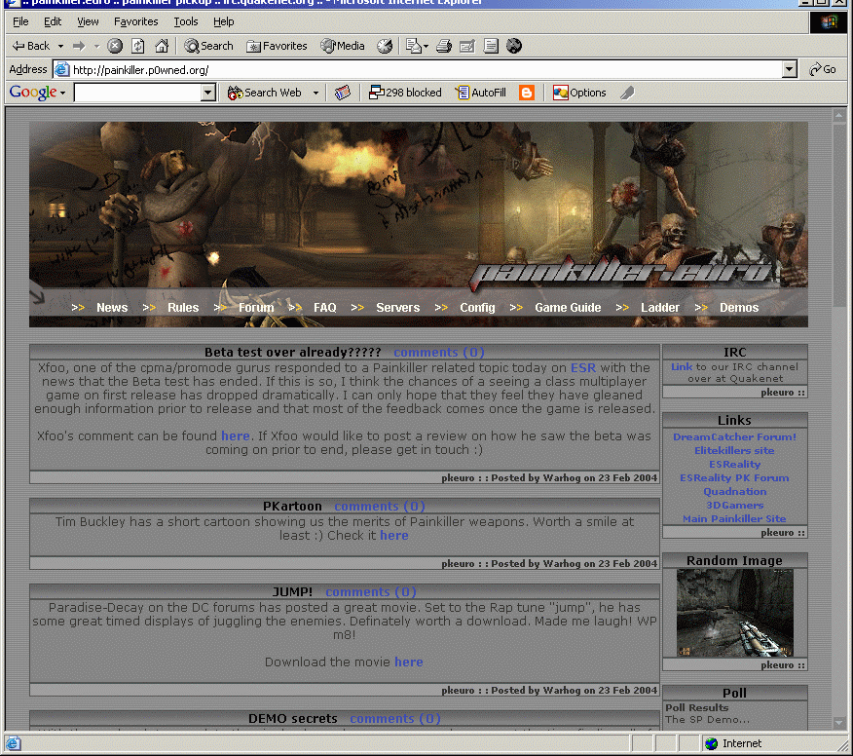Open the Tools menu

point(186,21)
